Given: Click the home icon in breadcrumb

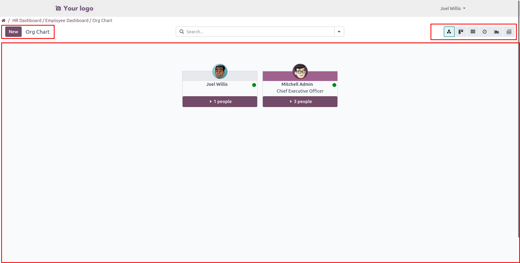Looking at the screenshot, I should [x=4, y=20].
